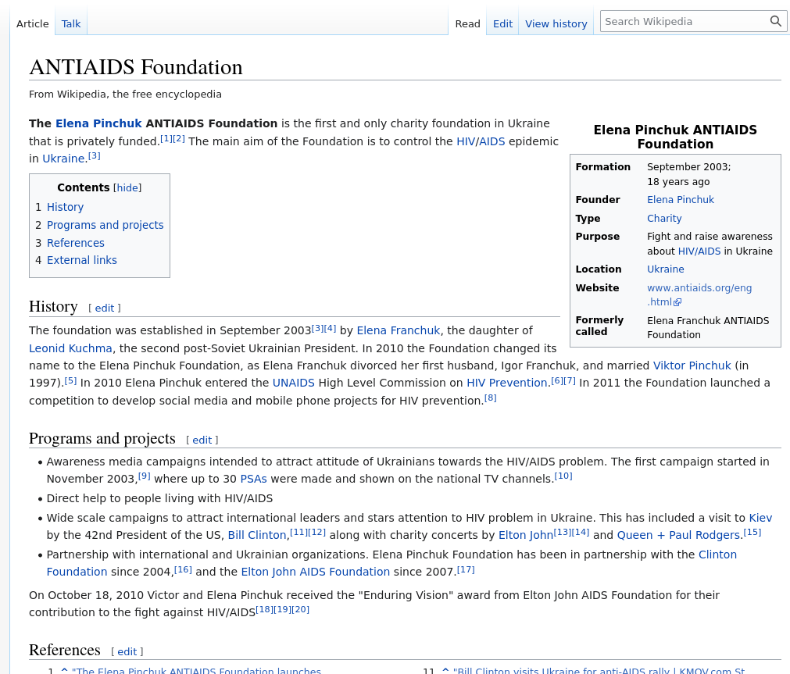Open the Queen + Paul Rodgers link
Screen dimensions: 790x674
(678, 535)
